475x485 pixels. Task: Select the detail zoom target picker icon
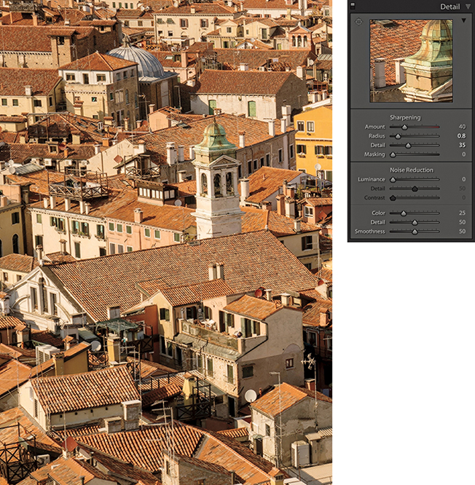pyautogui.click(x=358, y=22)
